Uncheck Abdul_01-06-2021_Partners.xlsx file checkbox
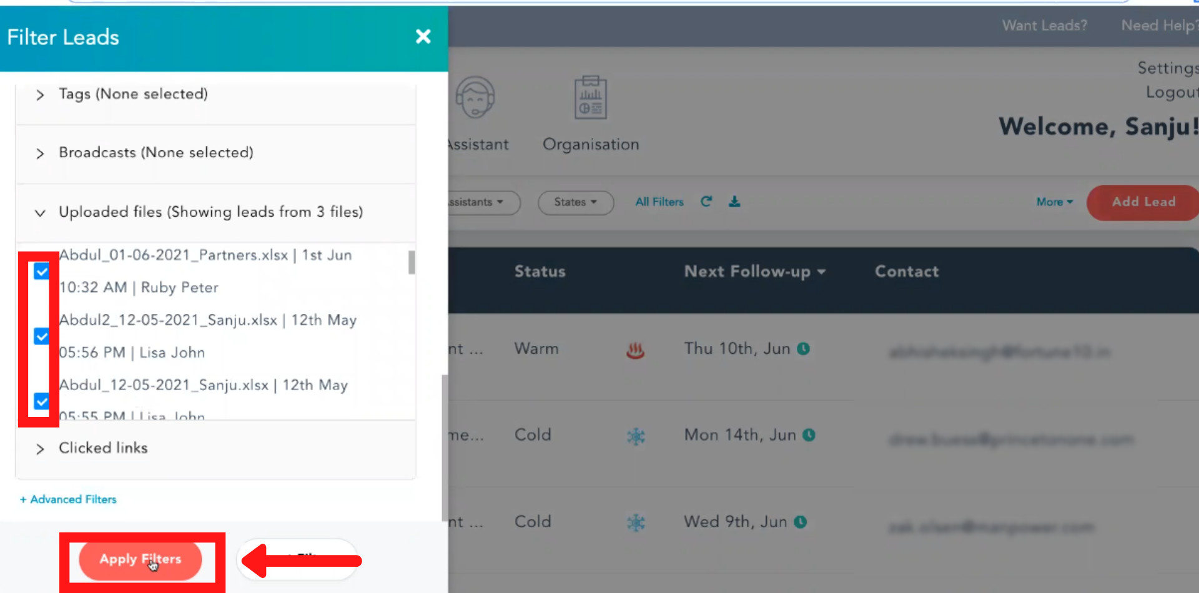Viewport: 1199px width, 593px height. point(42,272)
